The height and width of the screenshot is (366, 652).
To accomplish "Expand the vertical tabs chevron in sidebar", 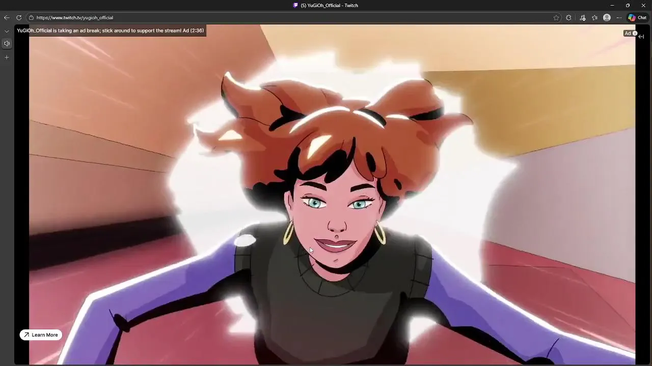I will (7, 31).
